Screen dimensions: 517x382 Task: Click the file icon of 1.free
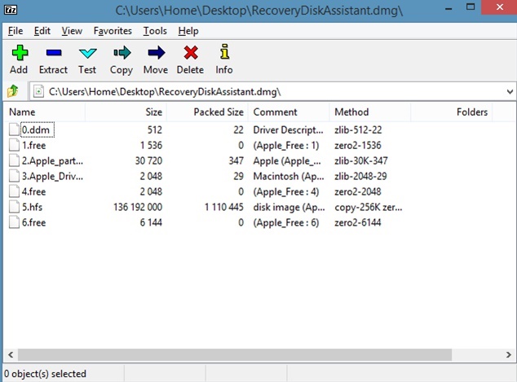click(x=14, y=145)
